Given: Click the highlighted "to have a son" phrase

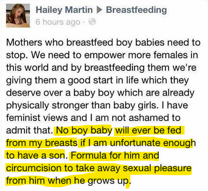Looking at the screenshot, I should pos(35,156).
